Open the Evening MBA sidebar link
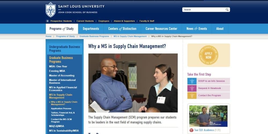 [57, 71]
